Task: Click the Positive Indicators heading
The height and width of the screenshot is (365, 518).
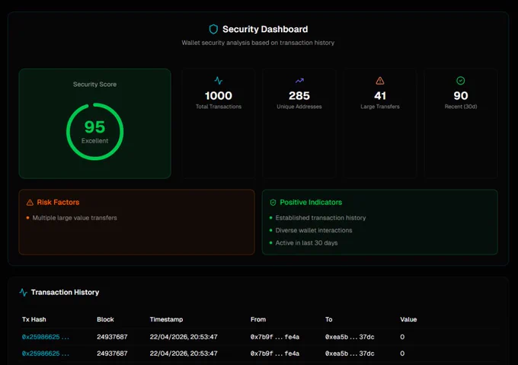Action: pos(311,203)
